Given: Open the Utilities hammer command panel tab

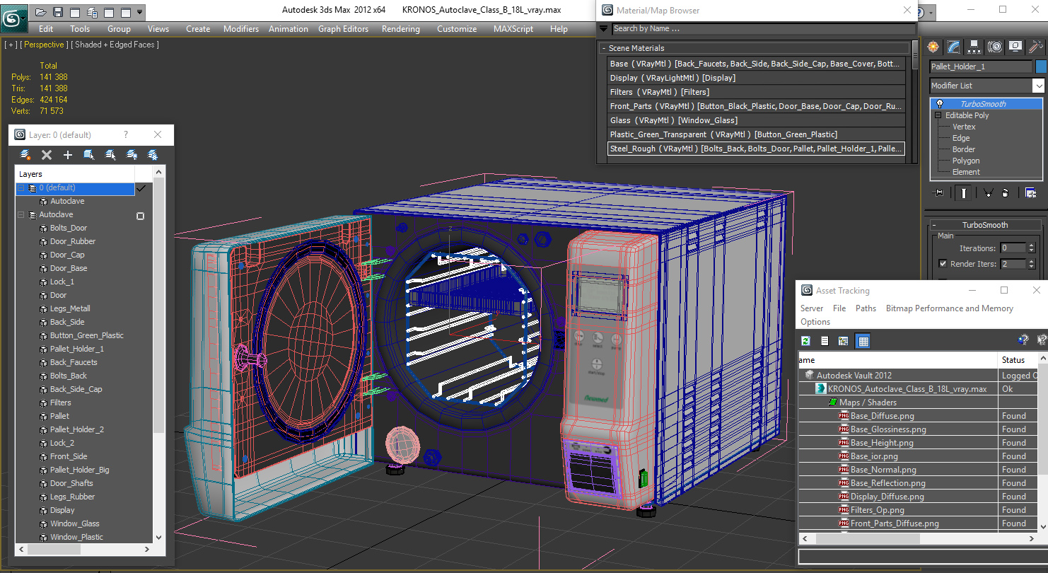Looking at the screenshot, I should coord(1036,47).
